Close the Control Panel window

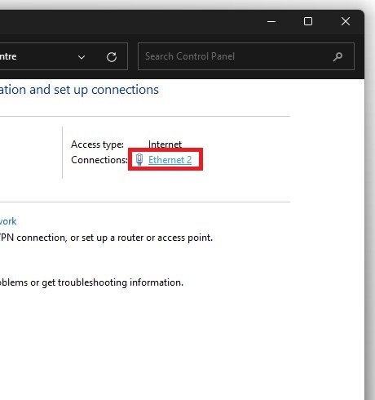pos(346,21)
